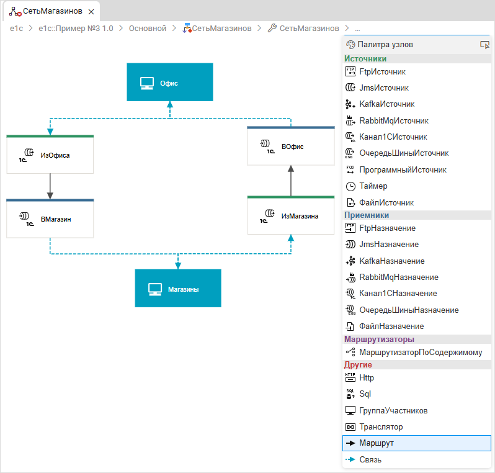Click the e1c::Пример №3 1.0 breadcrumb
The width and height of the screenshot is (495, 473).
click(76, 28)
